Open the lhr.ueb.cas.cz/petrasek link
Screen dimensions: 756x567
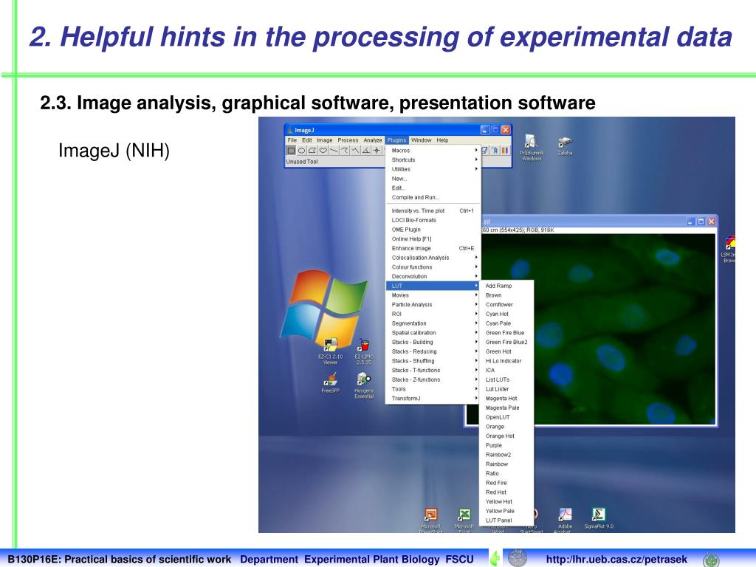pos(616,560)
